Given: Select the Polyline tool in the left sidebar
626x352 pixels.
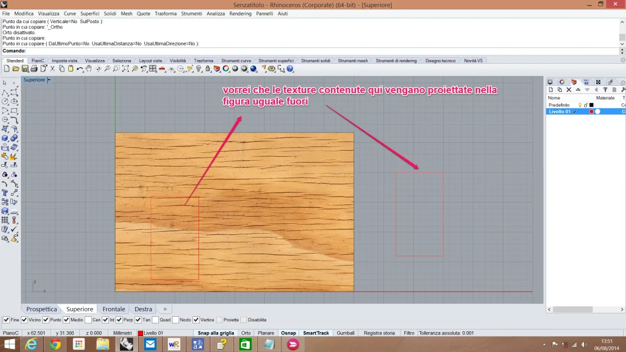Looking at the screenshot, I should tap(5, 92).
